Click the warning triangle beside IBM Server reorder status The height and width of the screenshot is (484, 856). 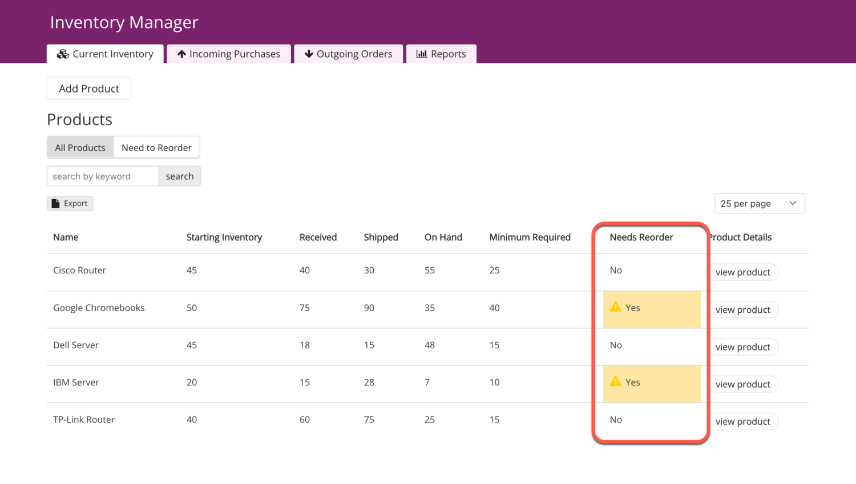615,381
